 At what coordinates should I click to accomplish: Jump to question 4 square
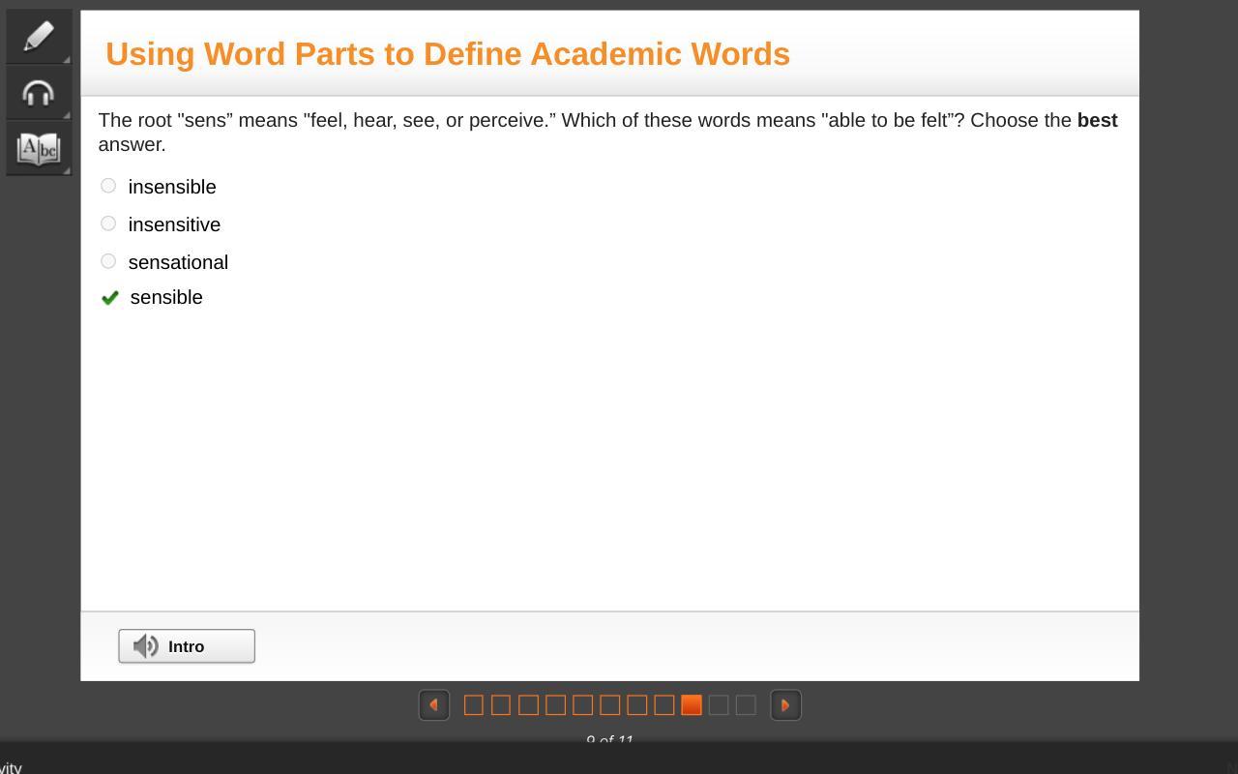click(555, 705)
